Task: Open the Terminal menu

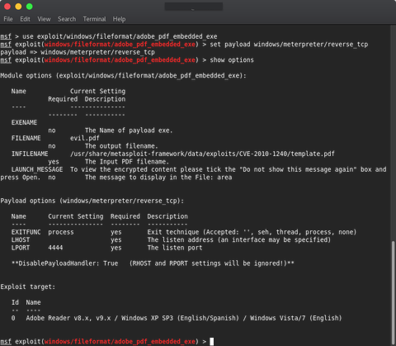Action: [x=94, y=19]
